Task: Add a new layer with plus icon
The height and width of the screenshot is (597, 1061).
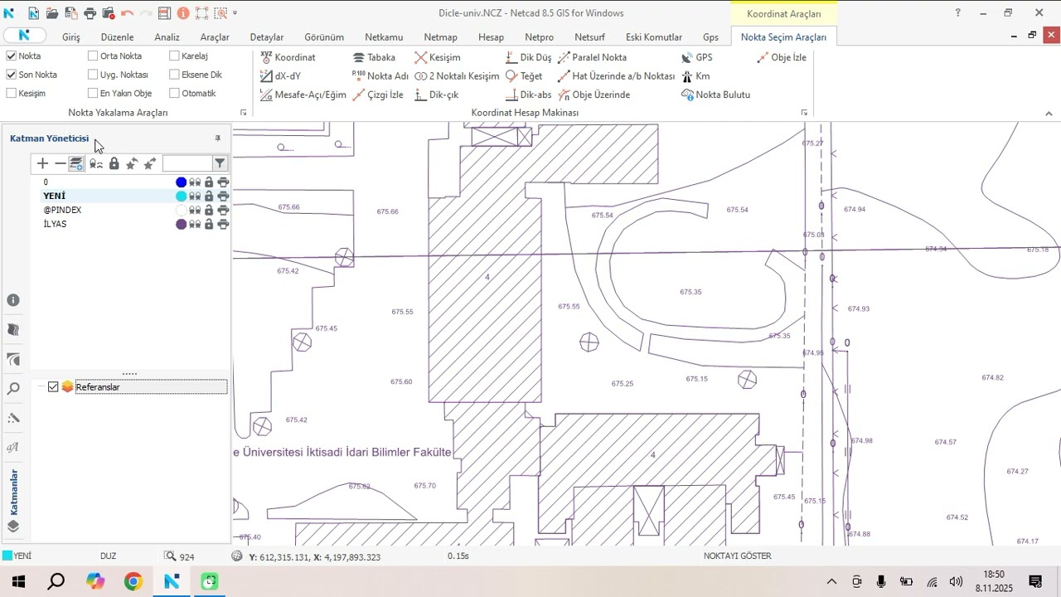Action: 42,163
